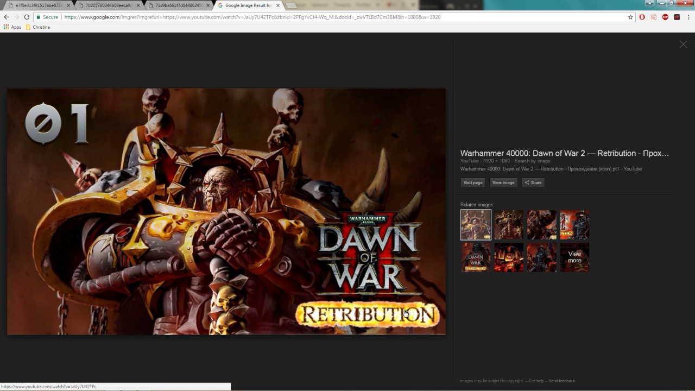Viewport: 695px width, 391px height.
Task: Switch to the 71c9ba661 tab
Action: click(x=178, y=5)
